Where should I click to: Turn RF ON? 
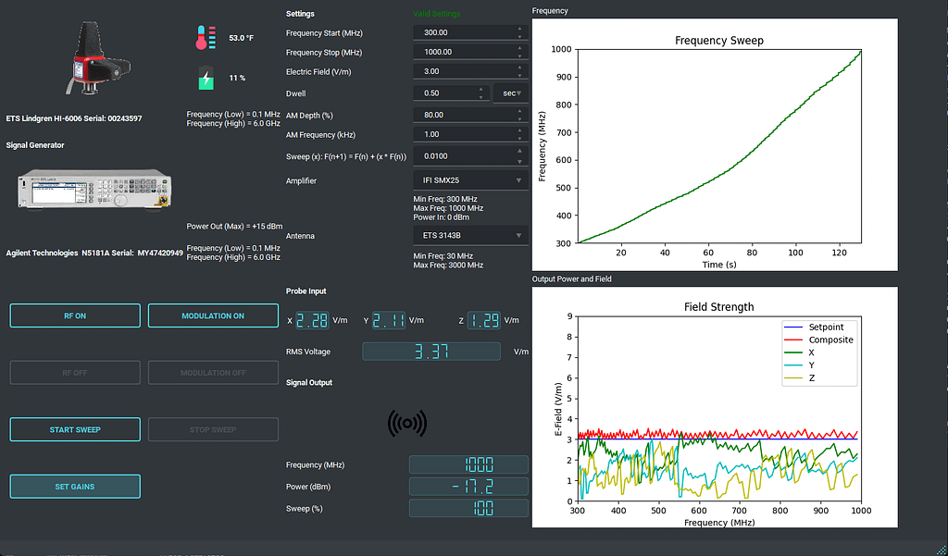(x=74, y=315)
